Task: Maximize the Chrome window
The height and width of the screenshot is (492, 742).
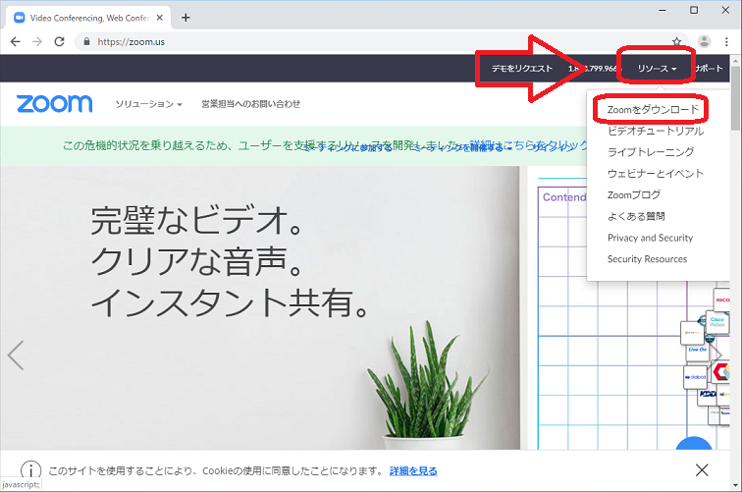Action: [694, 10]
